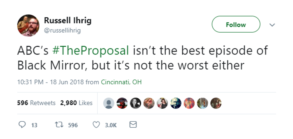Screen dimensions: 293x139
Task: Click the envelope direct message icon
Action: coord(133,125)
